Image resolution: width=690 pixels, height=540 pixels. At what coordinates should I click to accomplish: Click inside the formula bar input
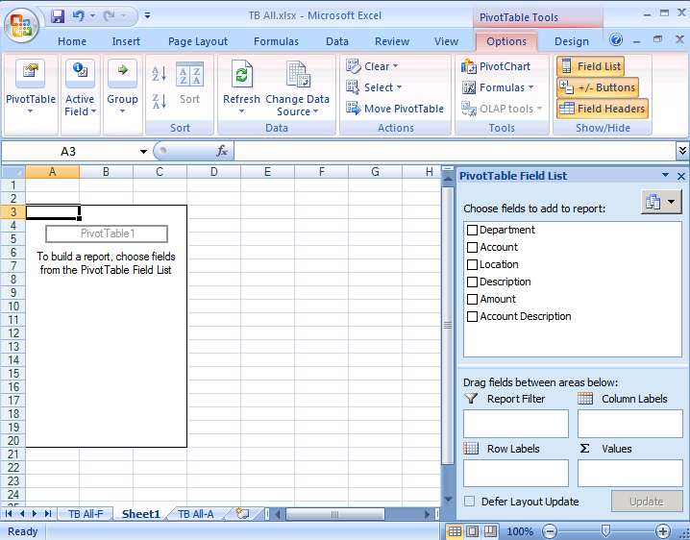455,151
